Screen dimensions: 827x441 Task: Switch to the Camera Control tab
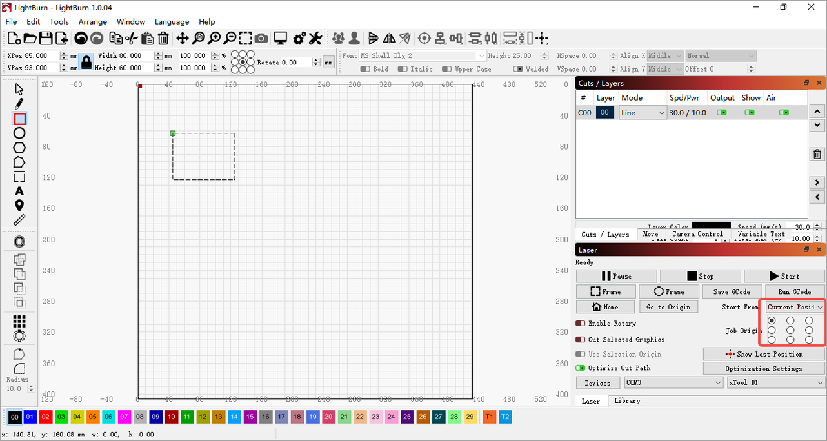coord(697,234)
